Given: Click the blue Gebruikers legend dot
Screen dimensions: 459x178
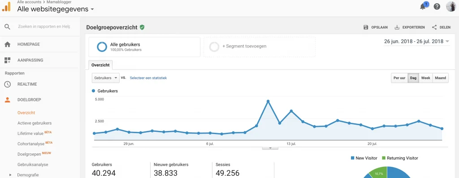Looking at the screenshot, I should coord(94,91).
